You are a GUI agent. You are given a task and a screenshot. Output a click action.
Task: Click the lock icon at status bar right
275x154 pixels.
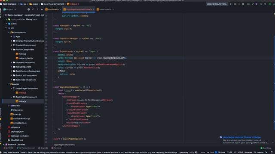(272, 152)
